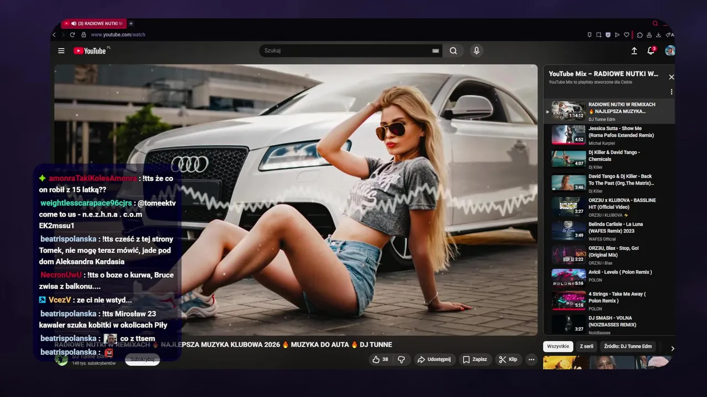Viewport: 707px width, 397px height.
Task: Click the browser player play-triangle icon
Action: [x=617, y=35]
